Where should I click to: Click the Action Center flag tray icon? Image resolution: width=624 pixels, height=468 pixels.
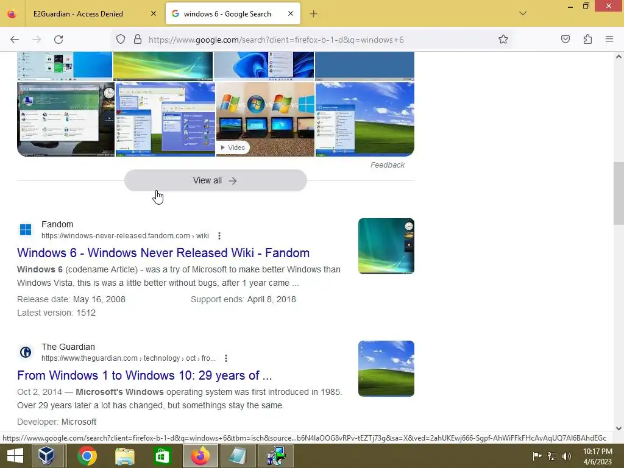click(537, 456)
